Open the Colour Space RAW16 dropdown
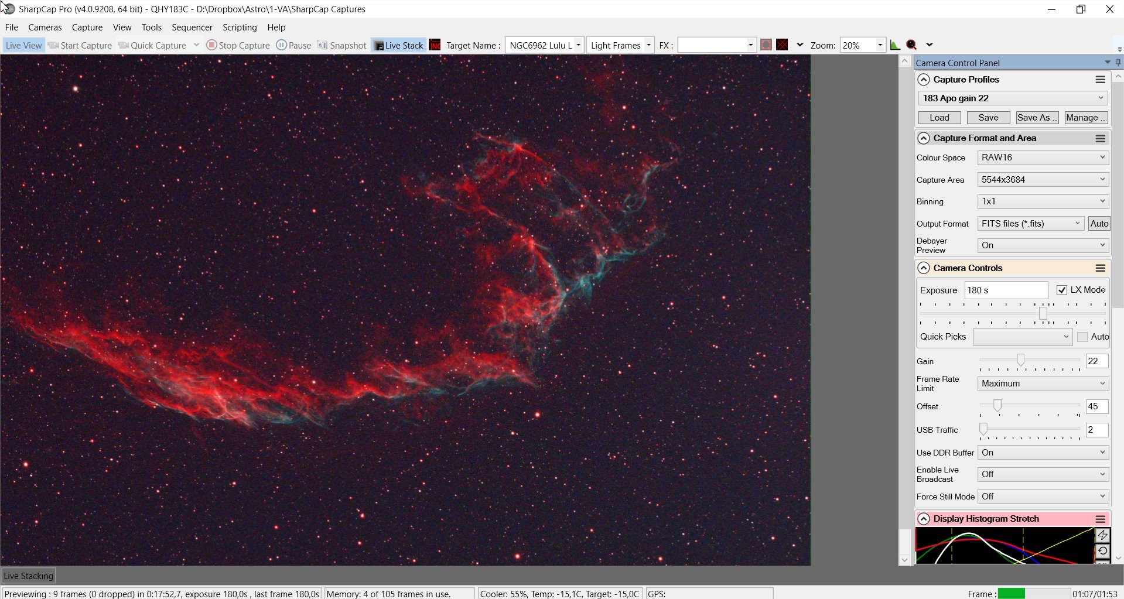1124x599 pixels. pos(1043,158)
